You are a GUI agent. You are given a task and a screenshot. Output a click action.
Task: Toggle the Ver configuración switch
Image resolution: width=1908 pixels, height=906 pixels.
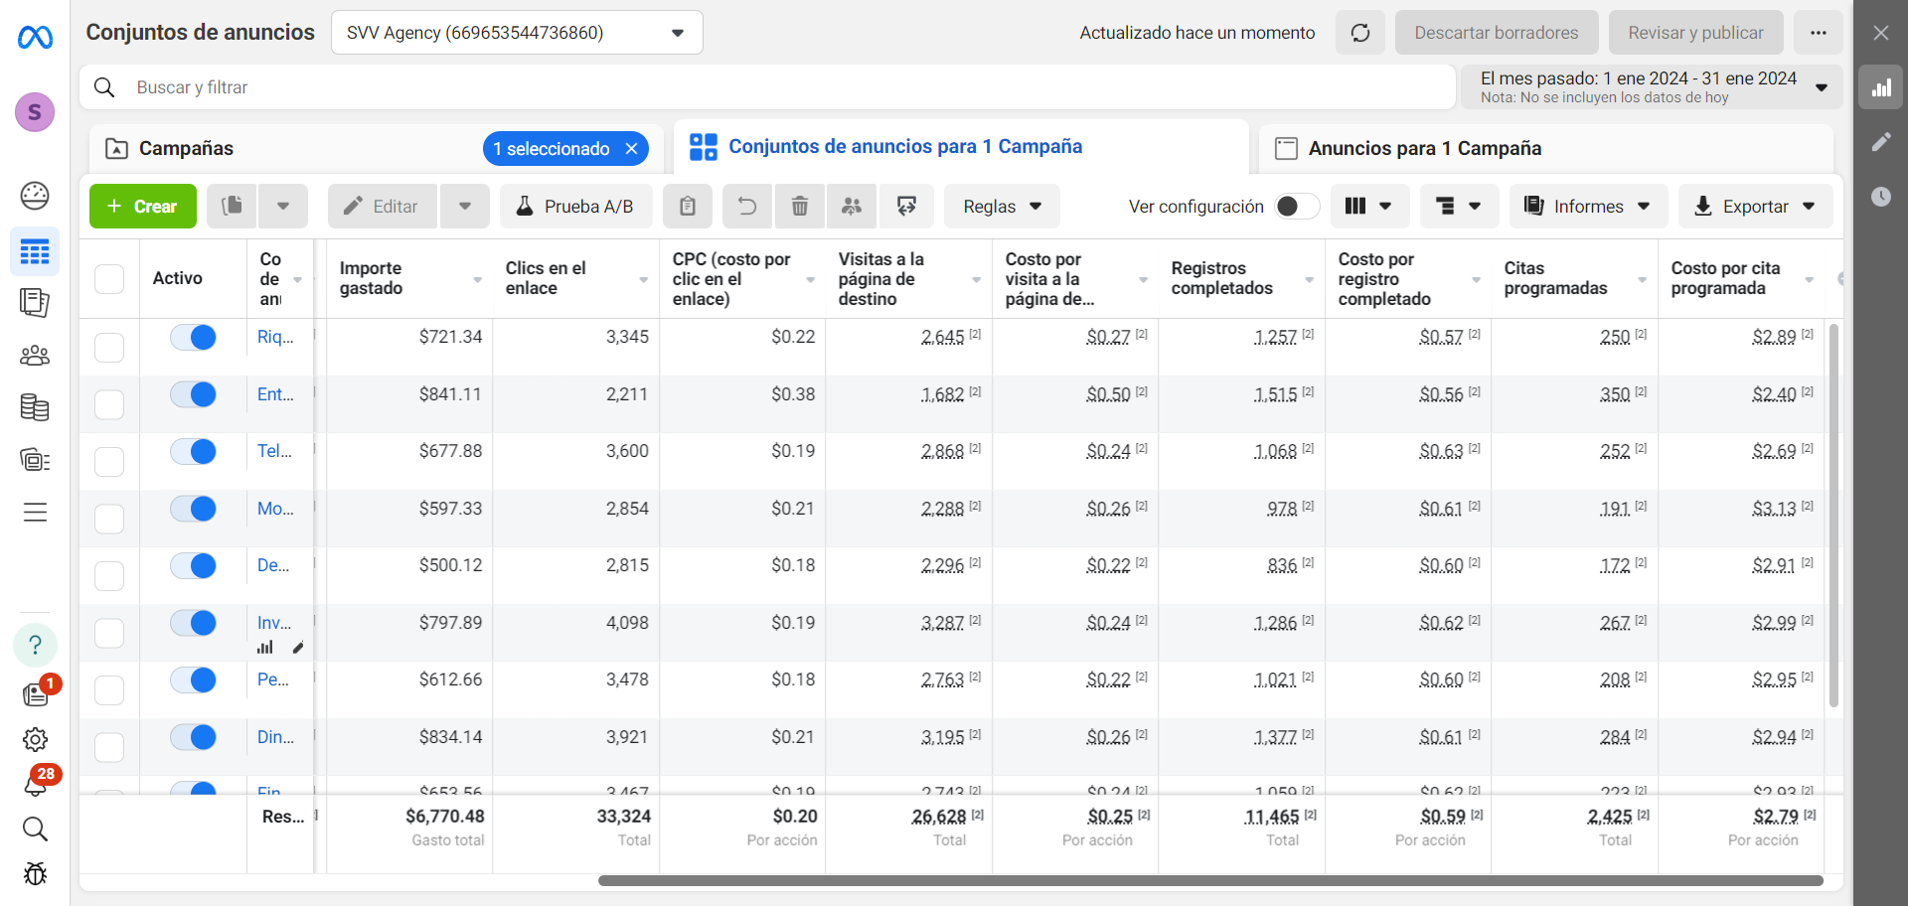(x=1297, y=207)
